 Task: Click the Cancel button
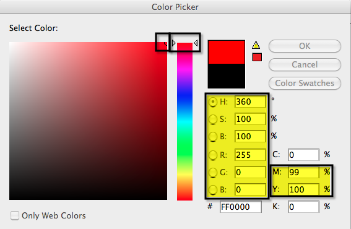tap(305, 65)
